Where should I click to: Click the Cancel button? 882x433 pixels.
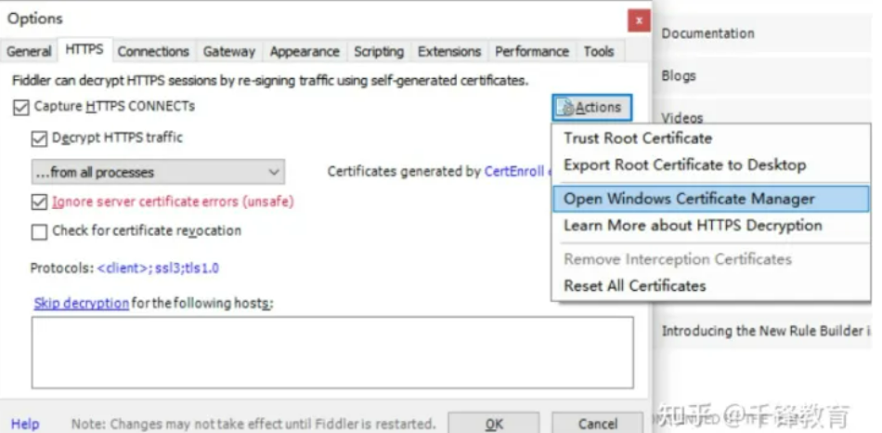(x=597, y=424)
